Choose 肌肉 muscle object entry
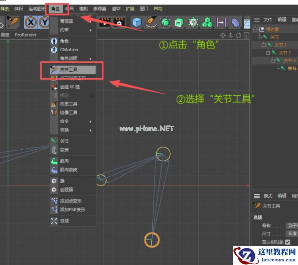 pyautogui.click(x=73, y=161)
